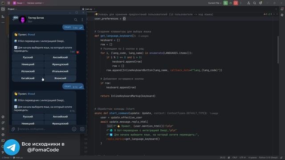Click the Debug bug icon

pyautogui.click(x=231, y=3)
